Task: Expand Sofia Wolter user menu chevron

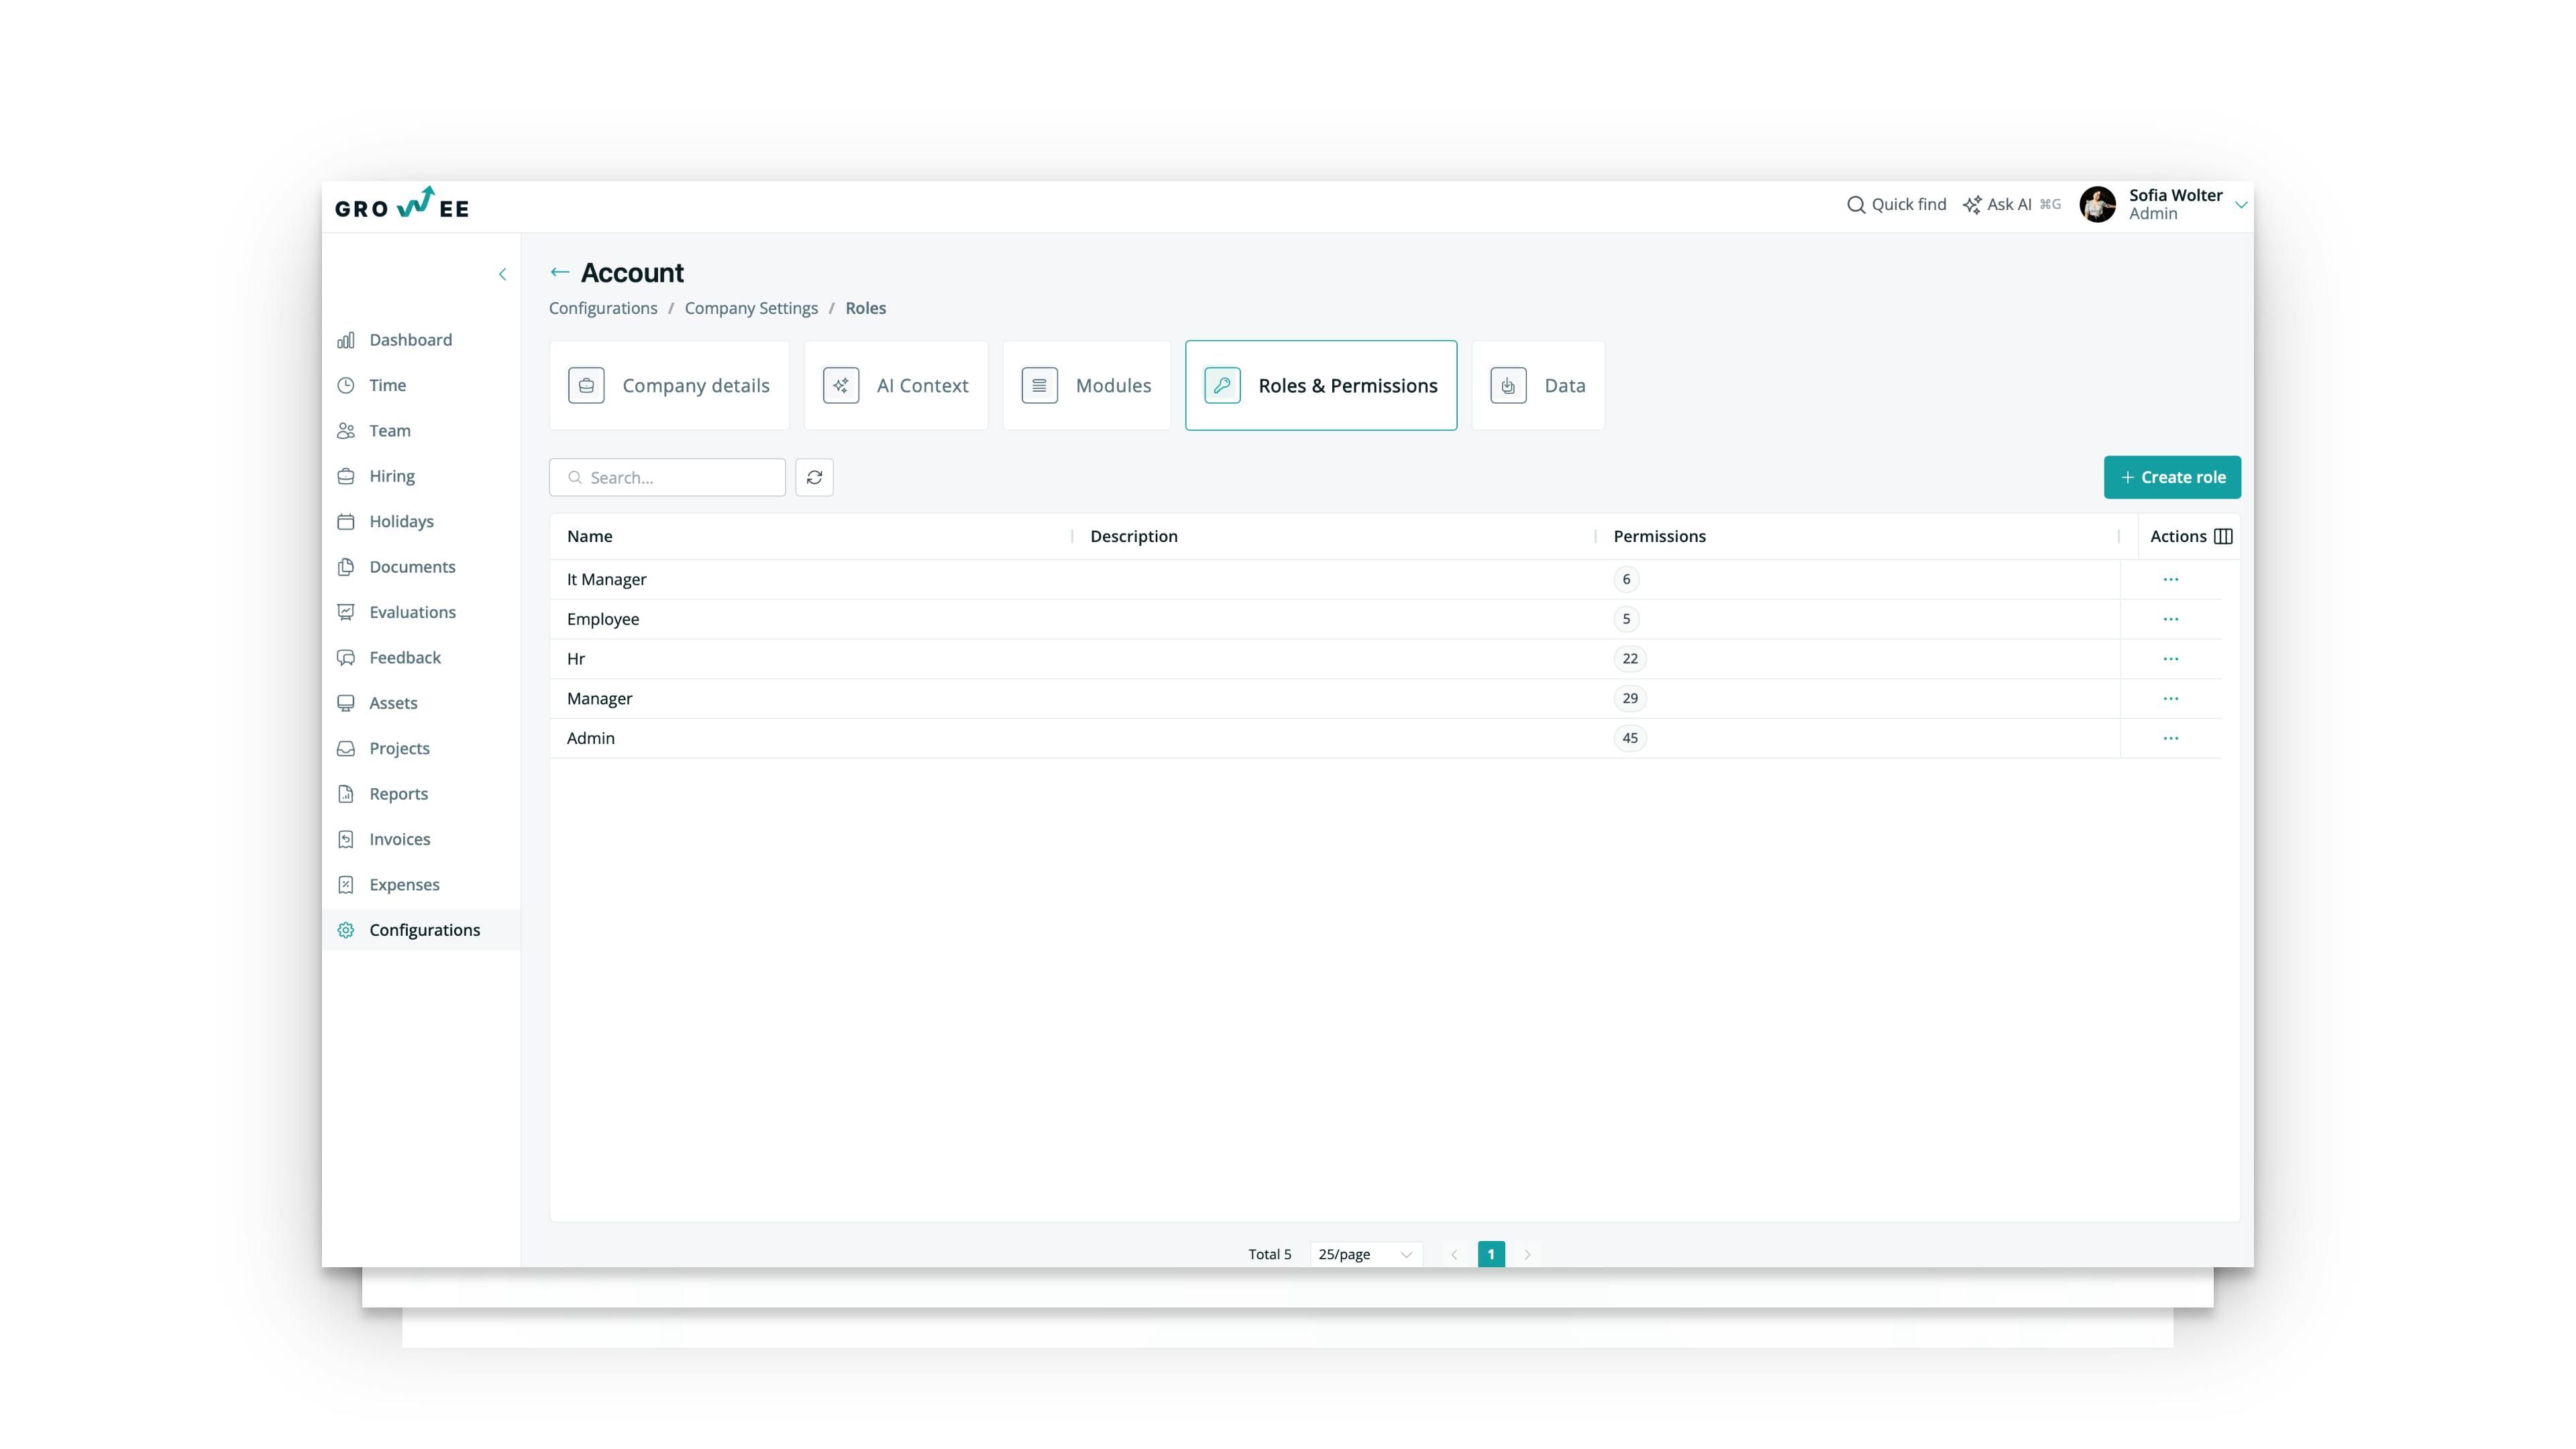Action: [2241, 204]
